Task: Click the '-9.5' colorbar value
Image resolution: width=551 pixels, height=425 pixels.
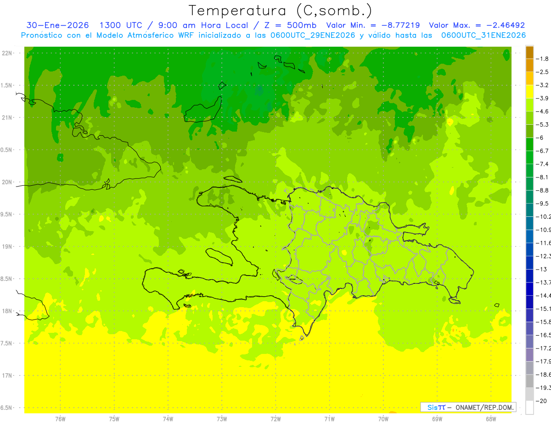Action: pyautogui.click(x=543, y=204)
